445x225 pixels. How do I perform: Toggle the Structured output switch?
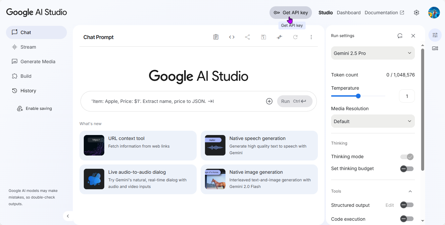[x=407, y=205]
